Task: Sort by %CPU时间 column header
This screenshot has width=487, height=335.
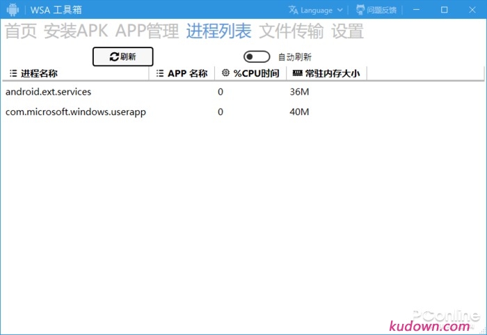Action: click(x=250, y=73)
